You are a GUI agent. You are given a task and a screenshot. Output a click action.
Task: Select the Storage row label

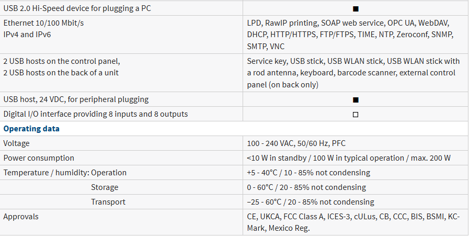(105, 187)
